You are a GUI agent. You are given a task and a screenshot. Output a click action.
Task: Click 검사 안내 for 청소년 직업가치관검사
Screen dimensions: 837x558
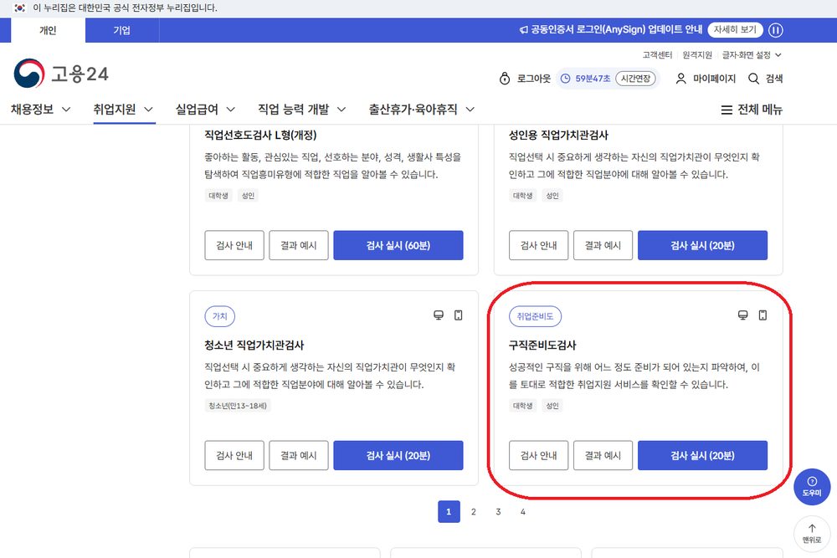234,456
